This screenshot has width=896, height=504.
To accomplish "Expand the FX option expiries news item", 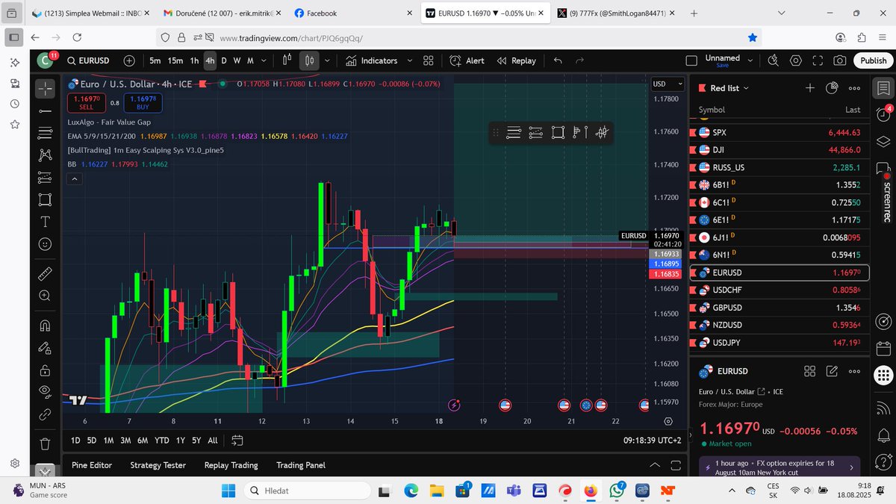I will pos(851,467).
